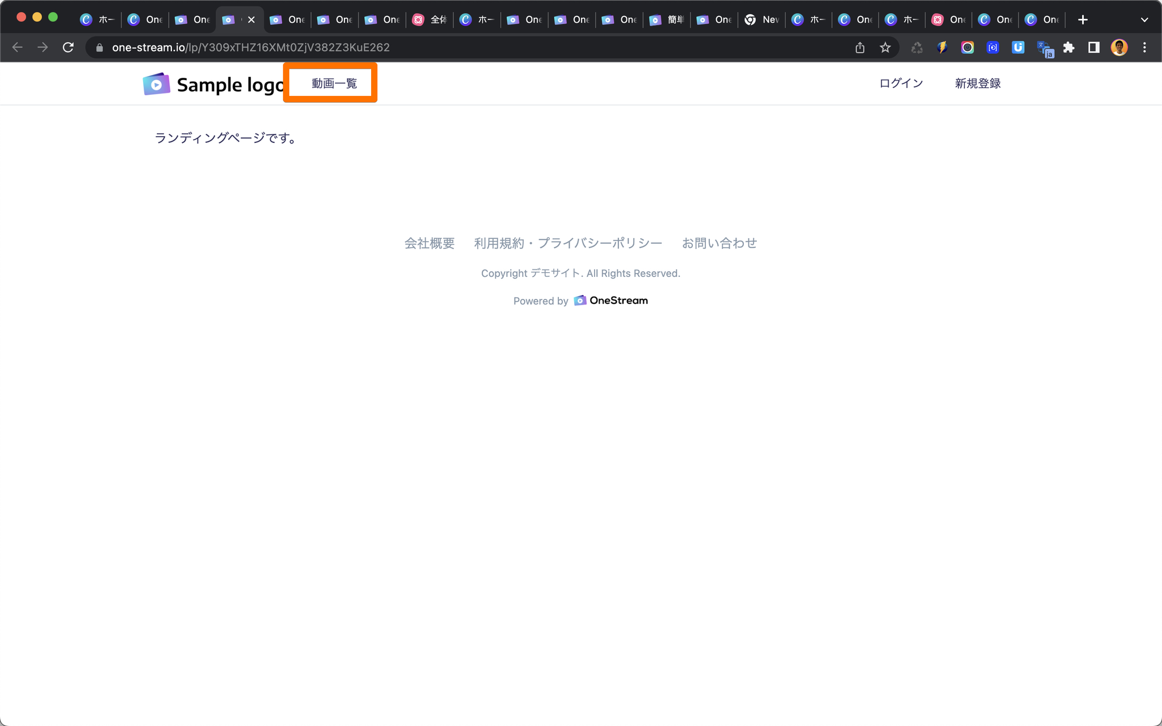Reload the page with refresh icon

(x=68, y=48)
